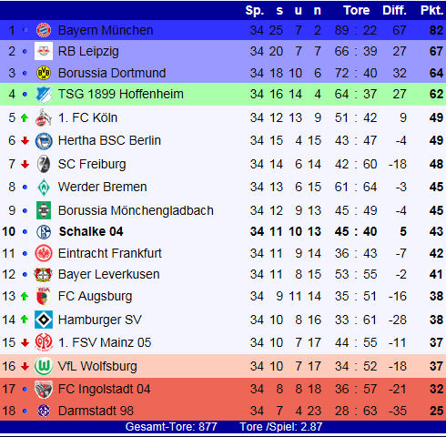Click the RB Leipzig club logo
The height and width of the screenshot is (437, 446).
point(44,51)
